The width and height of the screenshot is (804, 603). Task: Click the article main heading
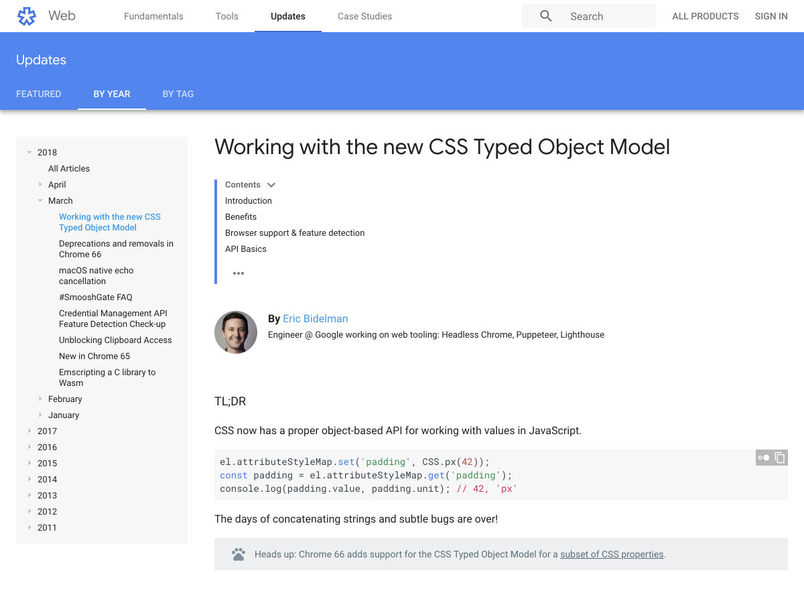[x=442, y=147]
